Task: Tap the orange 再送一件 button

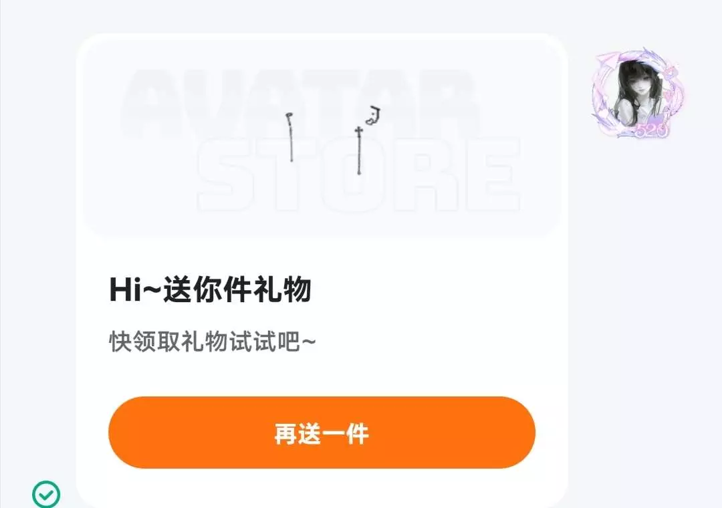Action: tap(322, 432)
